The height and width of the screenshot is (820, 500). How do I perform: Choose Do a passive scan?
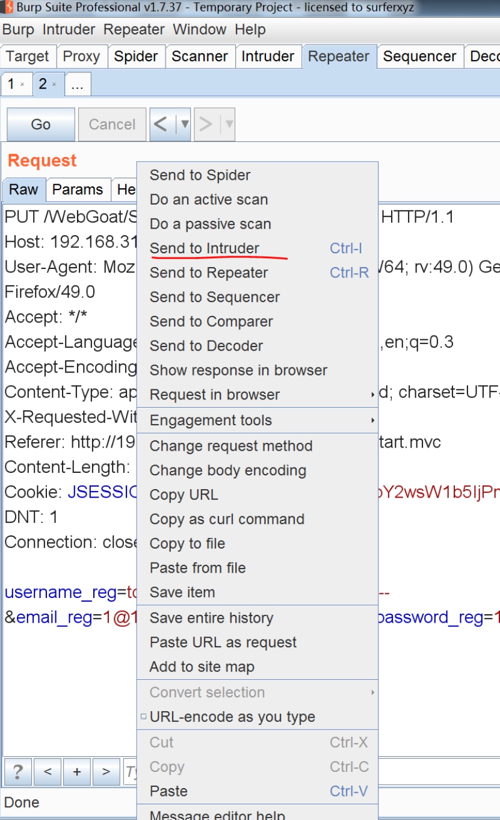pos(258,224)
